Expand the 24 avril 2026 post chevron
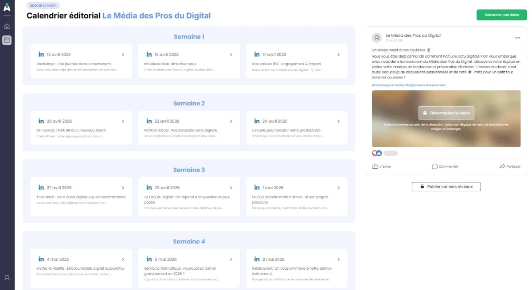Screen dimensions: 532x290 point(339,121)
